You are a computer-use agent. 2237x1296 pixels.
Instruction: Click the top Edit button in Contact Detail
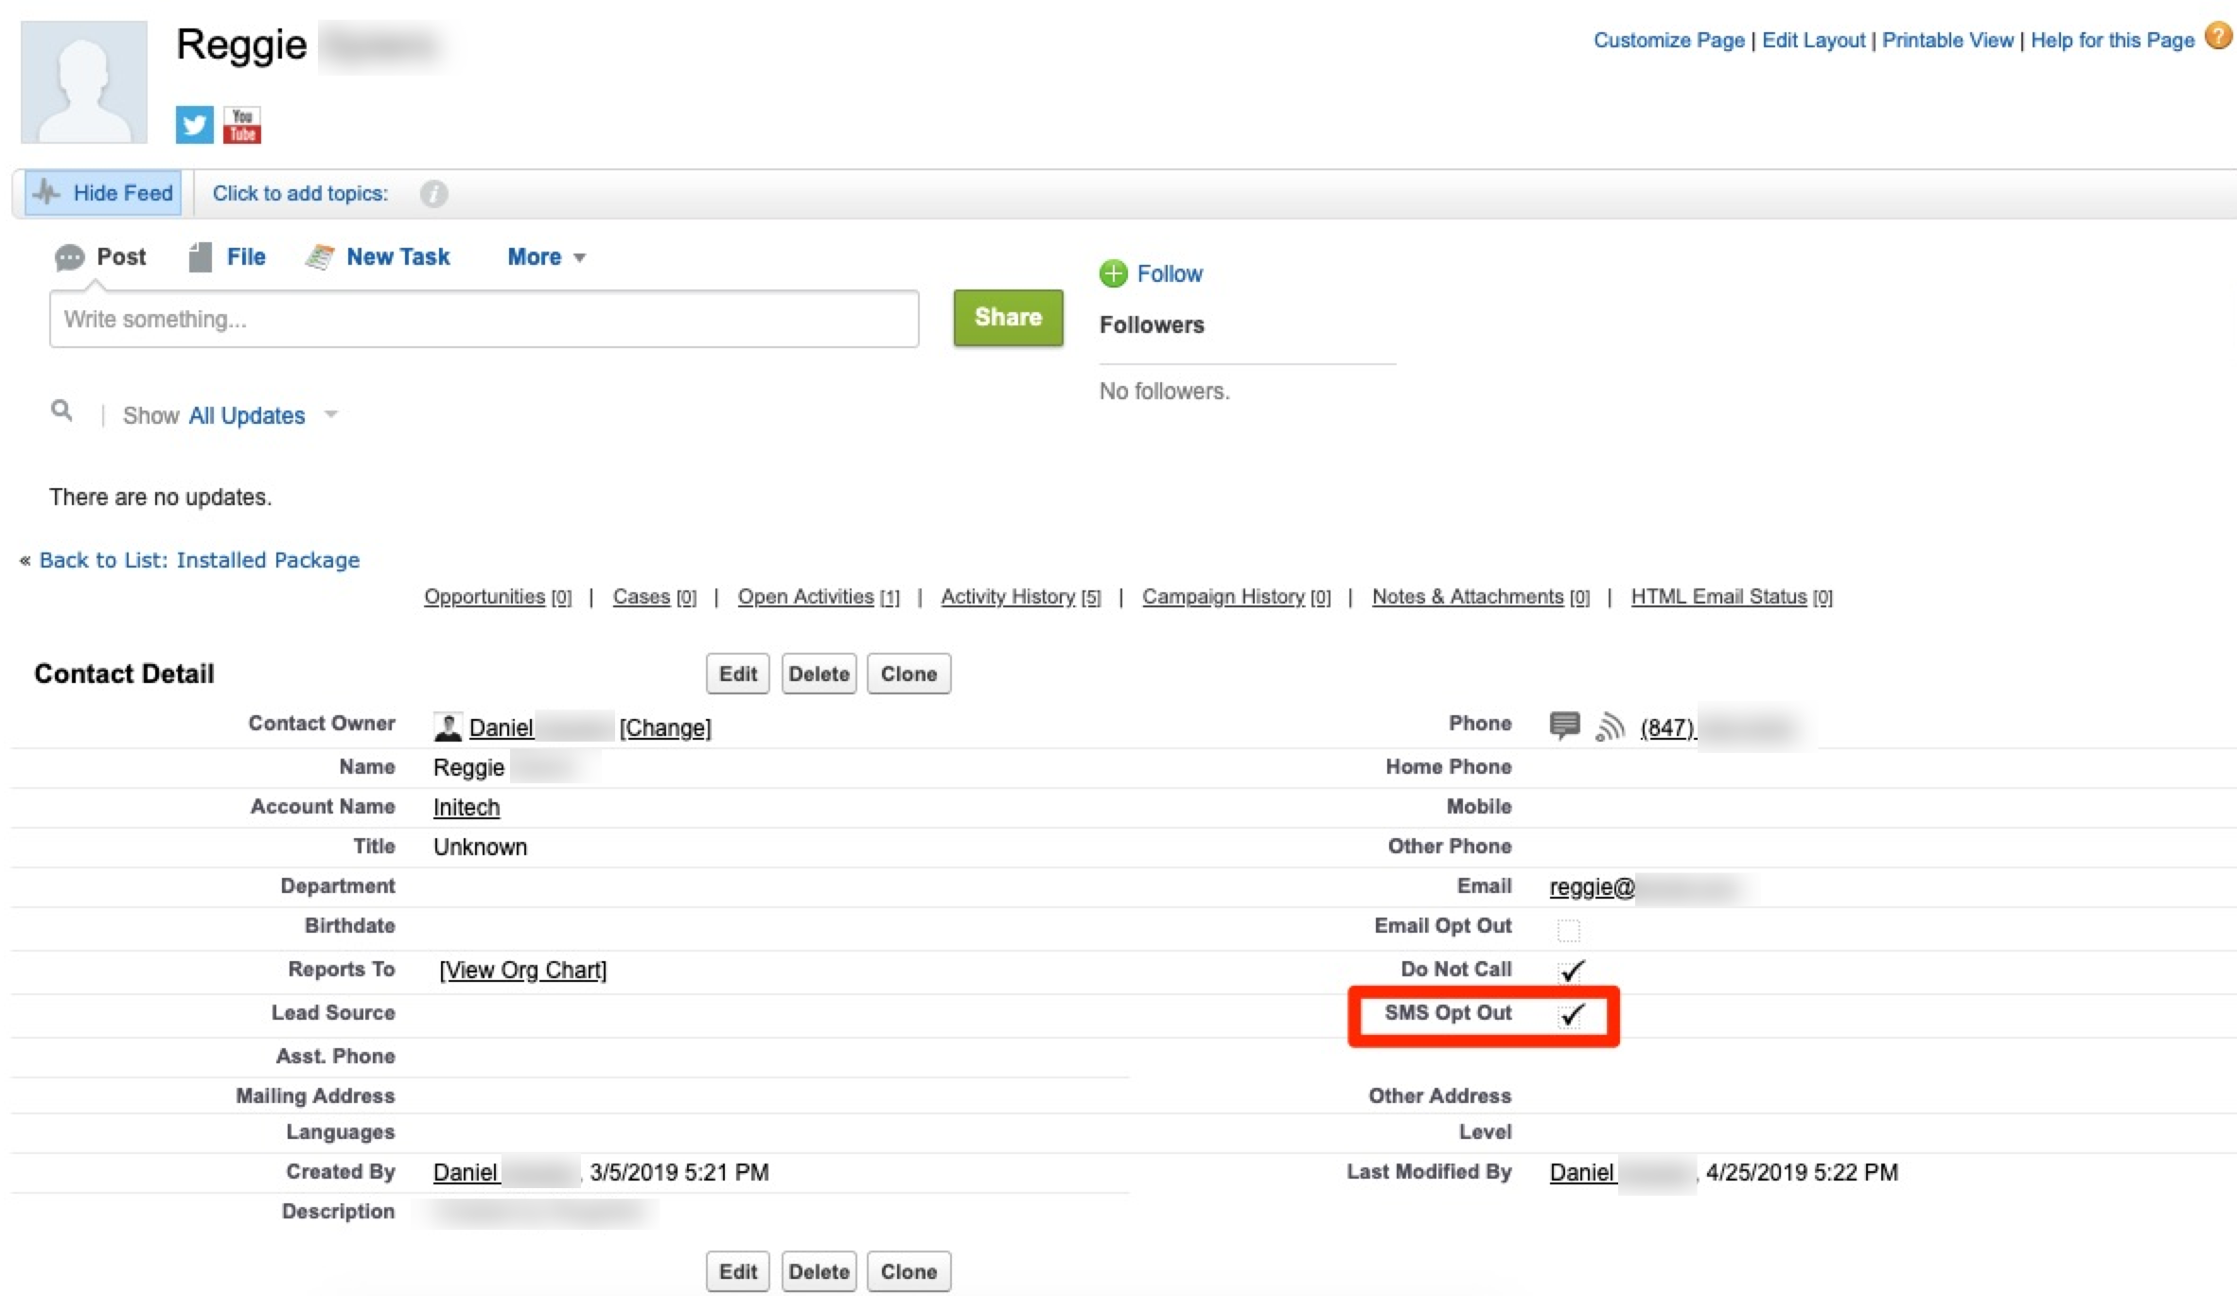pyautogui.click(x=737, y=674)
